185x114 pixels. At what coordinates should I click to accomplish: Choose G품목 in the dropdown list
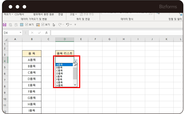click(x=64, y=82)
